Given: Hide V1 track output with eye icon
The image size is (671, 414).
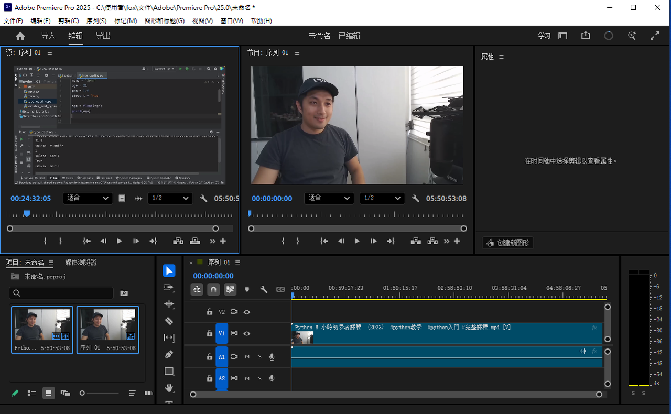Looking at the screenshot, I should [x=247, y=333].
